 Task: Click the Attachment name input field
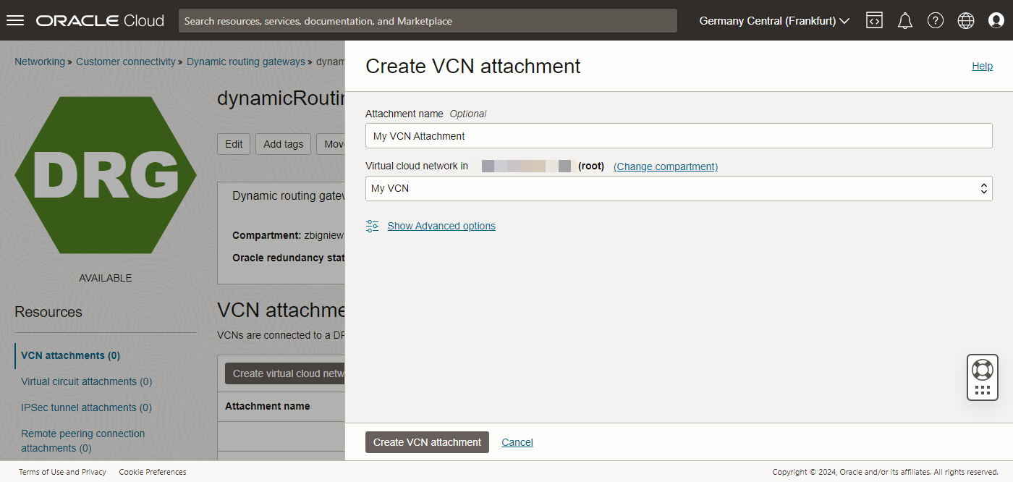679,136
